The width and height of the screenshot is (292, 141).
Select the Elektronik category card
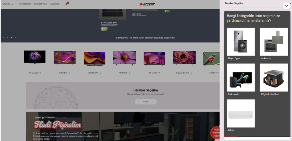pos(241,79)
